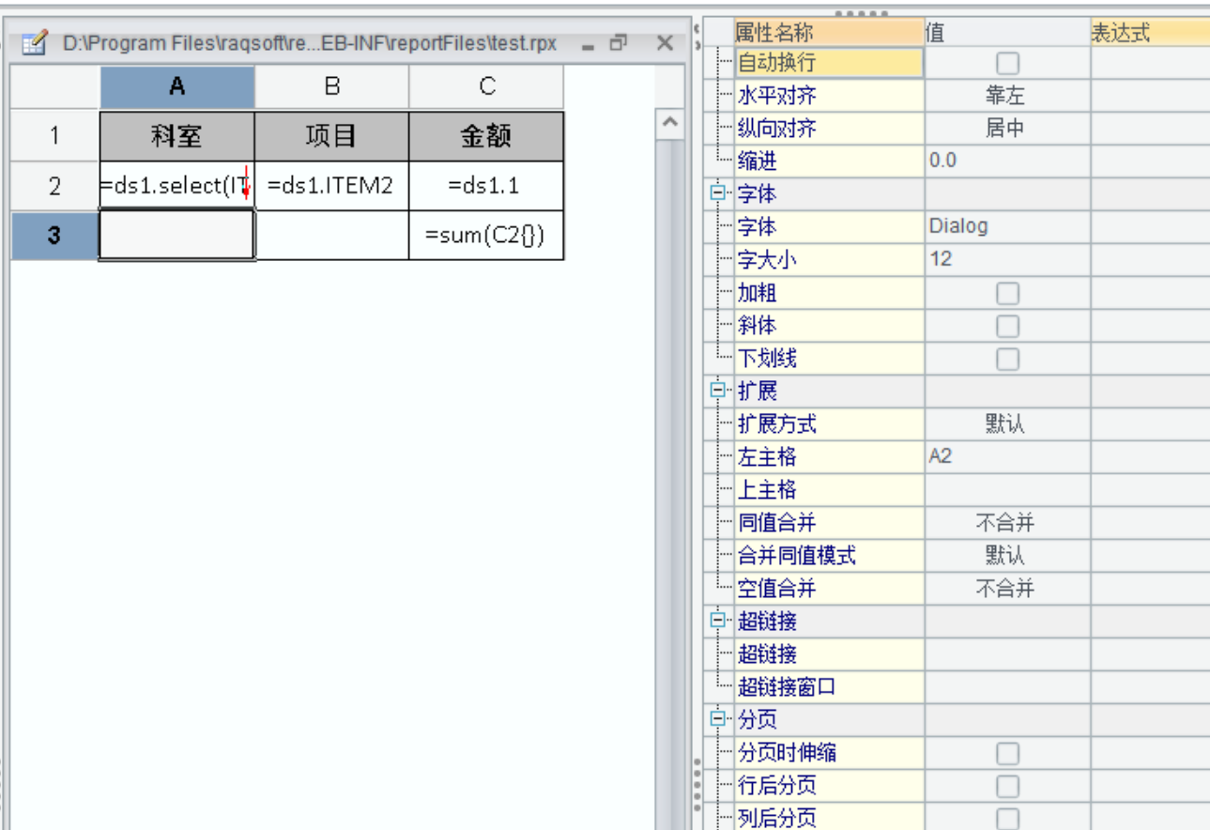Open the 水平对齐 value dropdown
Screen dimensions: 1210x830
click(x=1006, y=96)
